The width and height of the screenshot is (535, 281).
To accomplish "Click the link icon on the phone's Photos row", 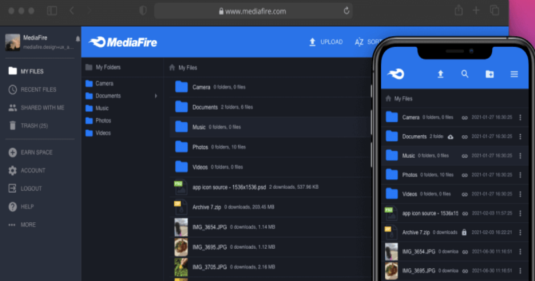I will click(464, 175).
